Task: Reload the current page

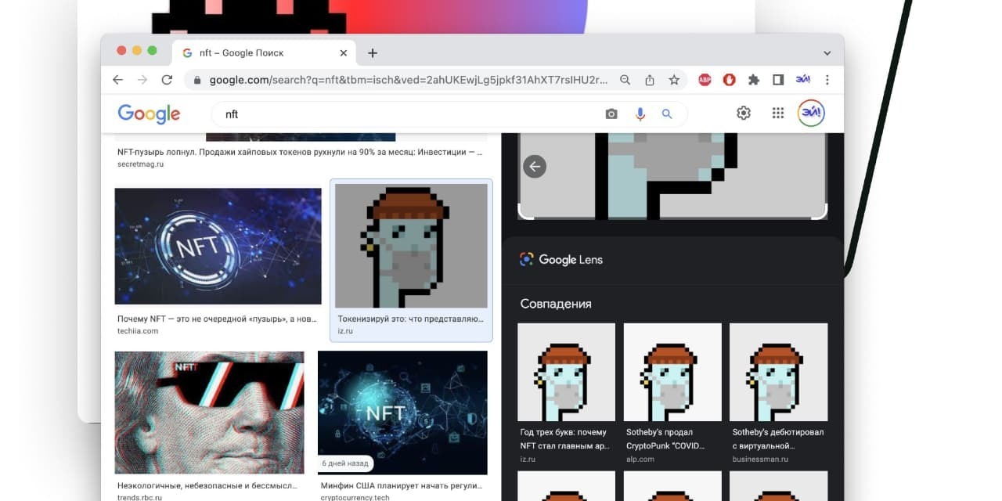Action: (x=167, y=80)
